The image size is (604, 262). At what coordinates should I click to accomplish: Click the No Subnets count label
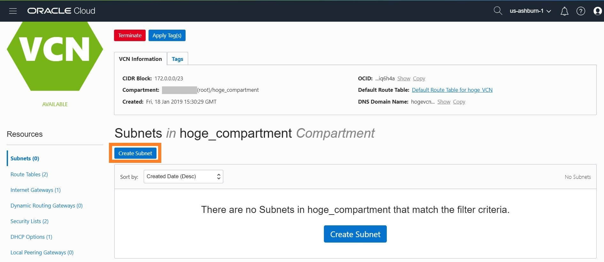[x=577, y=177]
